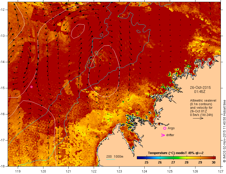This screenshot has width=226, height=174.
Task: Click the latitude axis label -13
Action: (x=3, y=36)
